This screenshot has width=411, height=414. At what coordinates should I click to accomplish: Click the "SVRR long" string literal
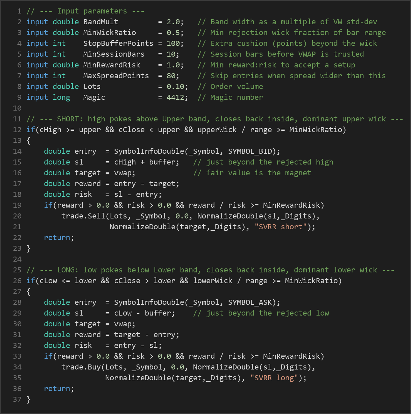pyautogui.click(x=274, y=378)
